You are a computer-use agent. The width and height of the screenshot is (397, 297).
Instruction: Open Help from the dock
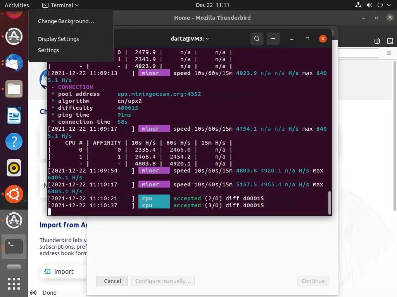click(14, 142)
